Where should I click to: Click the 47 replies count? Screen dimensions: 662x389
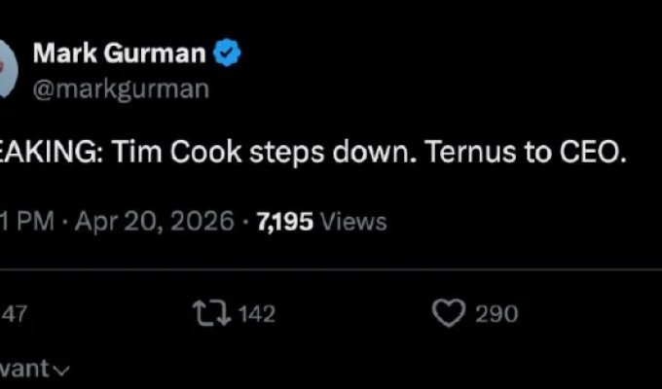12,314
